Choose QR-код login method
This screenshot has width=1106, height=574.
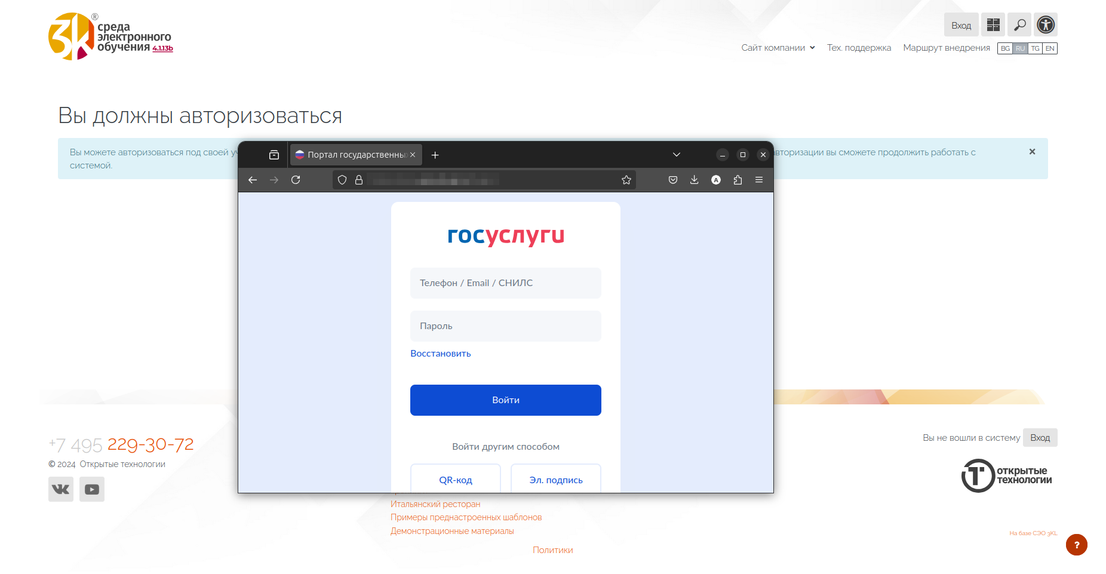pyautogui.click(x=456, y=478)
